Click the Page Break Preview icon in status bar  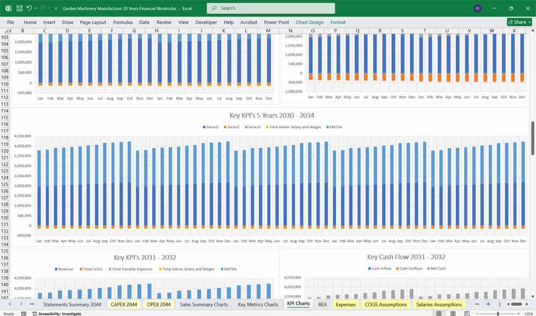(466, 313)
